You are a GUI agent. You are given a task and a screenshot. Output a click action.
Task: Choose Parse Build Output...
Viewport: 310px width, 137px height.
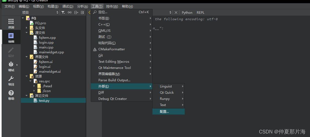coord(122,80)
